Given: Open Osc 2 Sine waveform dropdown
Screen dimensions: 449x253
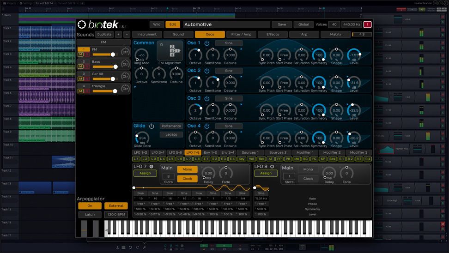Looking at the screenshot, I should point(229,71).
